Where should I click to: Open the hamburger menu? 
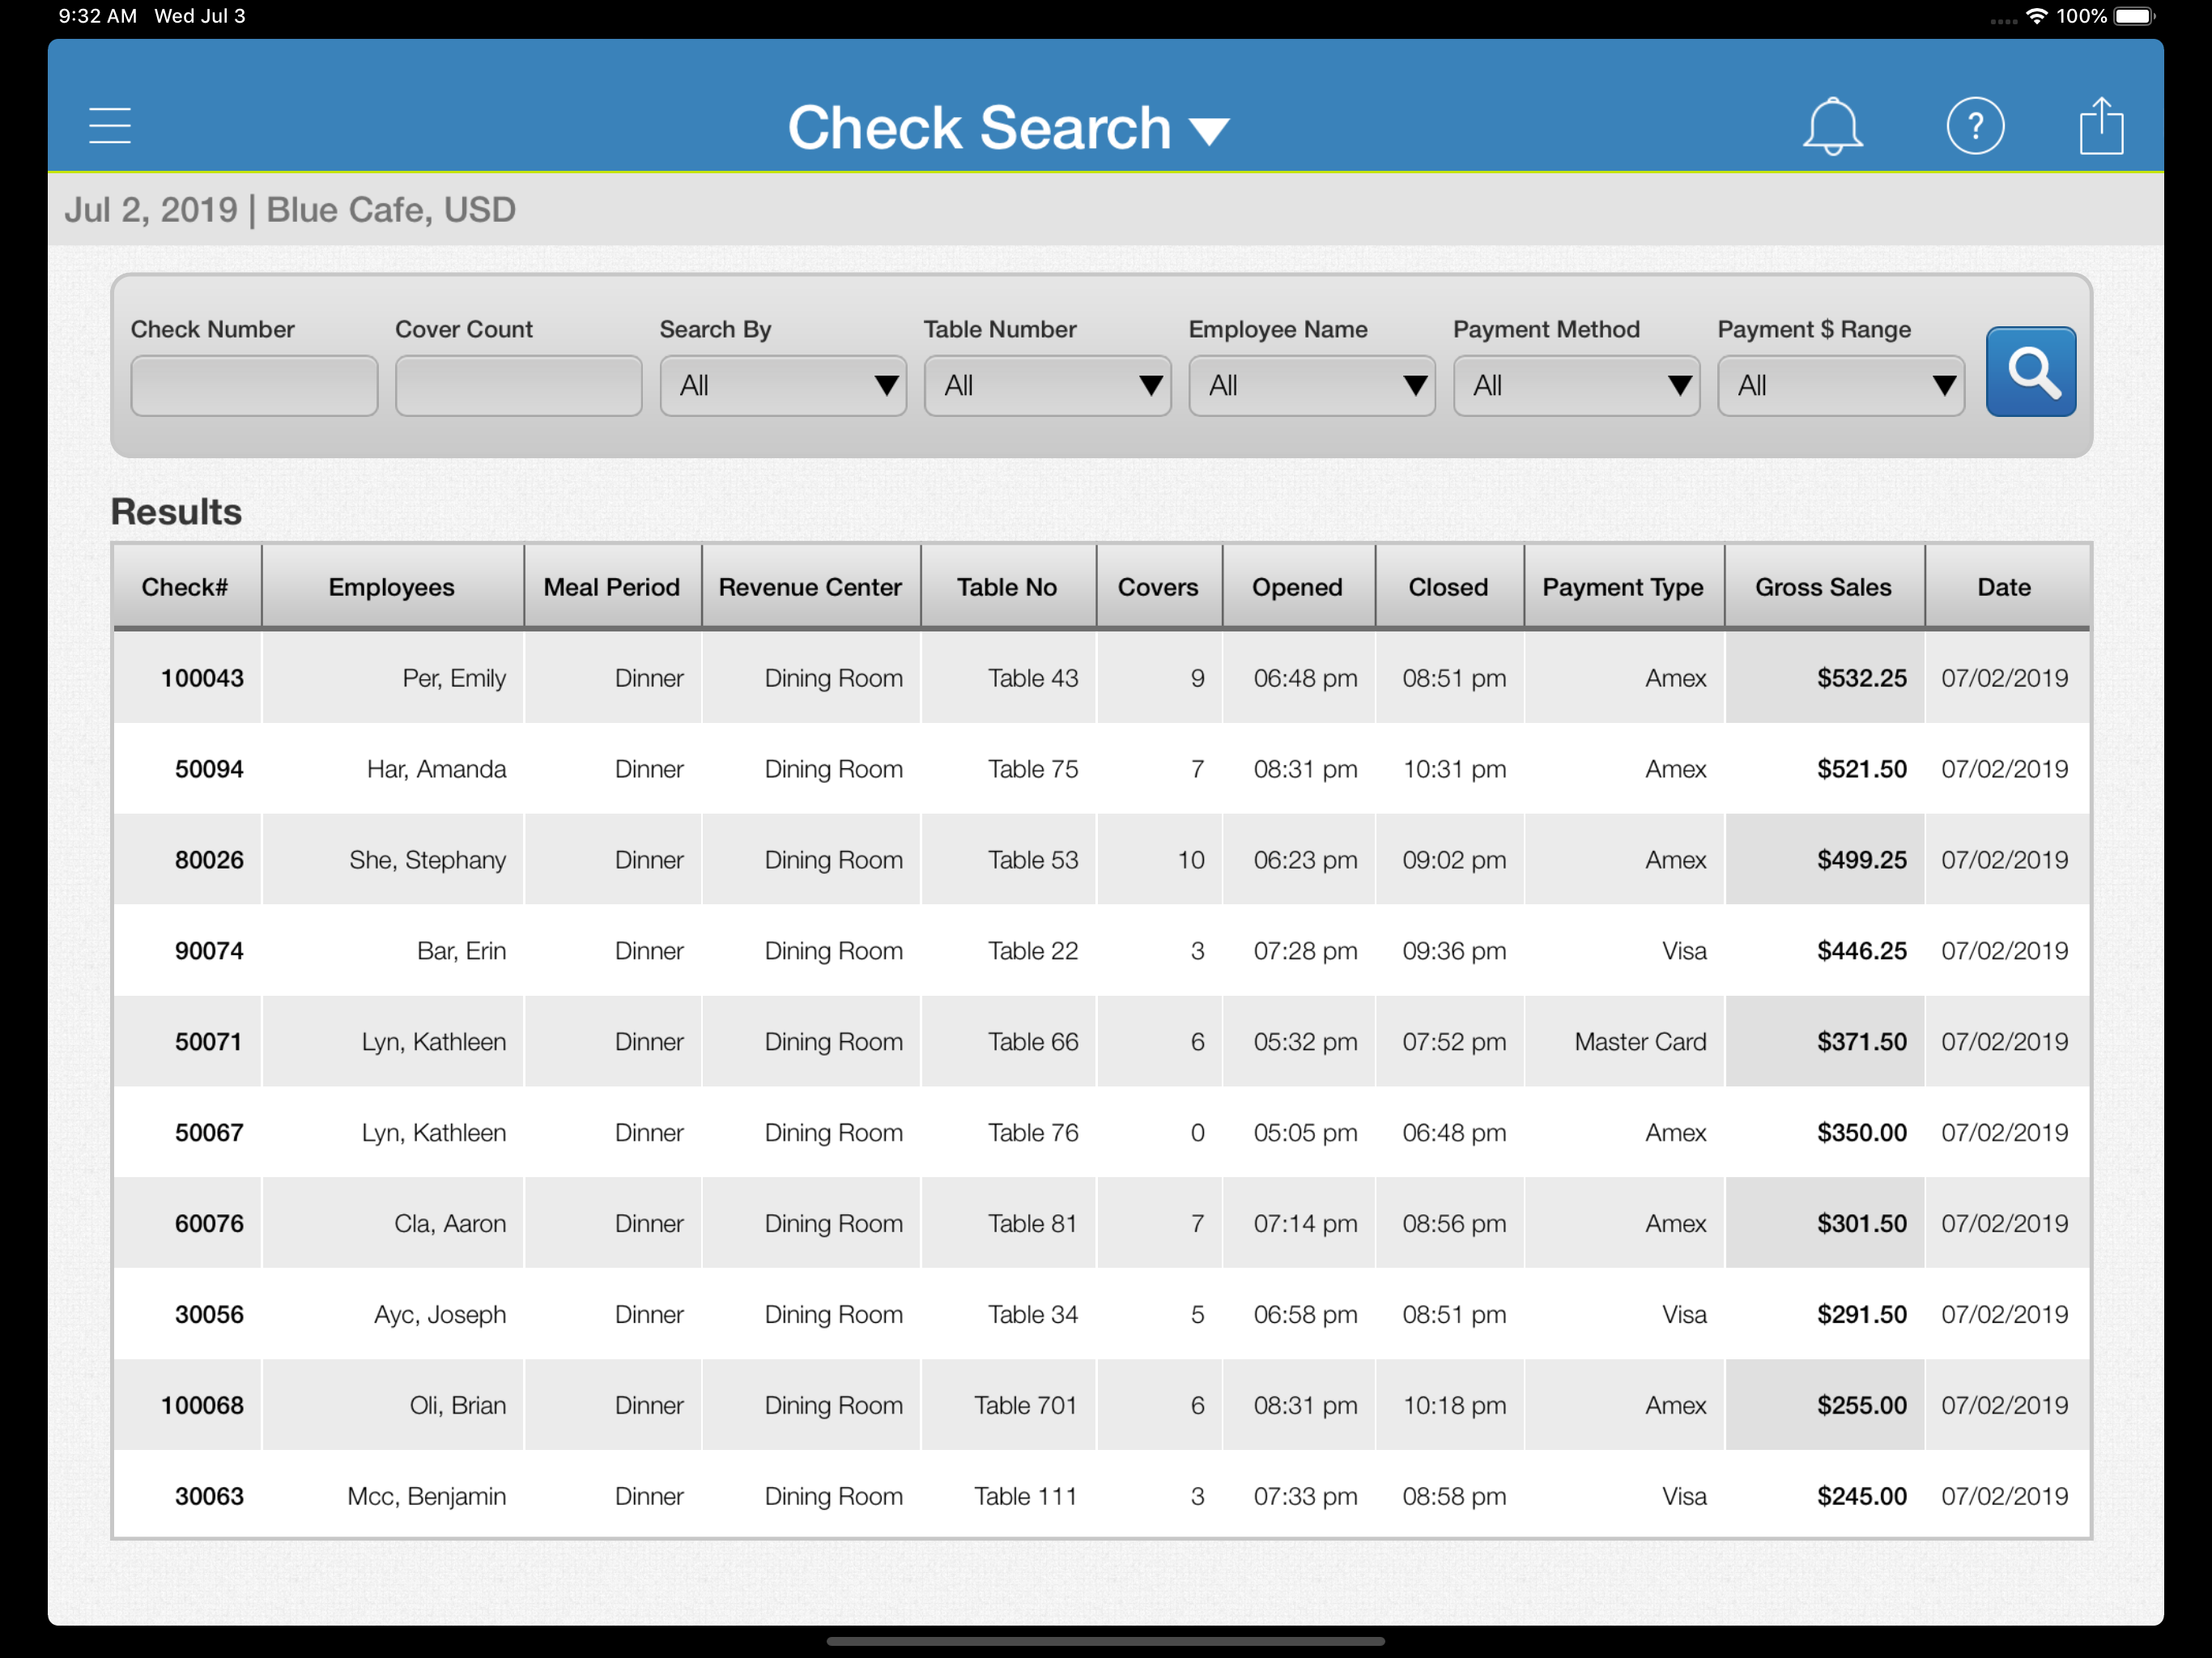click(x=110, y=126)
